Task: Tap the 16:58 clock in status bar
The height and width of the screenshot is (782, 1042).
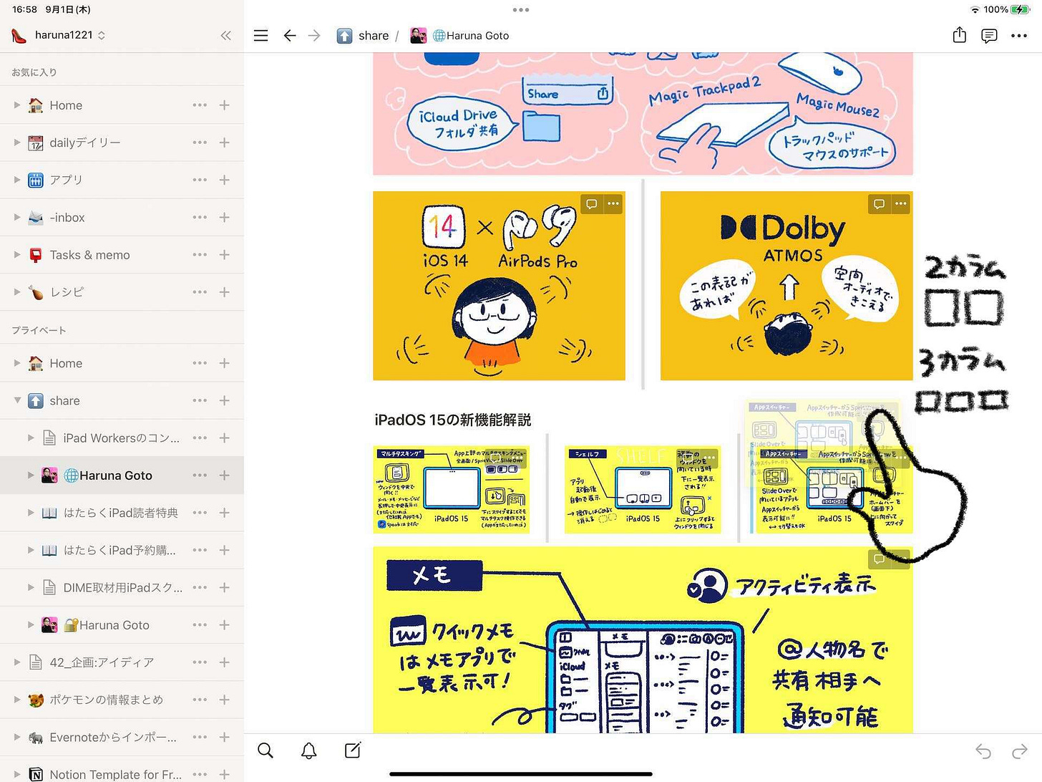Action: tap(25, 9)
